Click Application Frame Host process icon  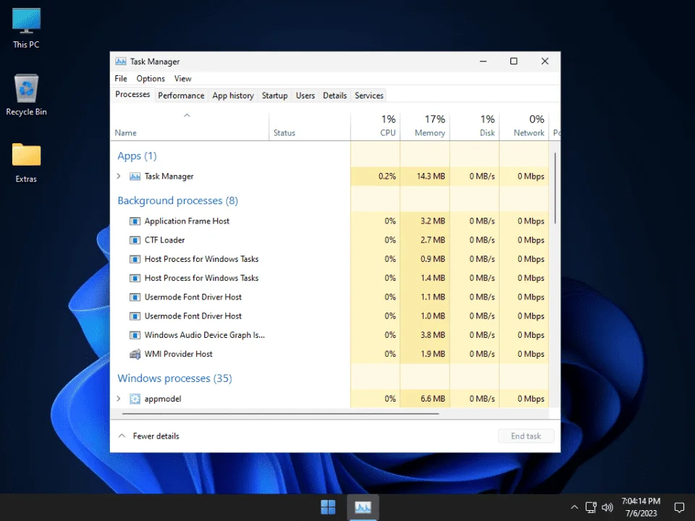(135, 221)
